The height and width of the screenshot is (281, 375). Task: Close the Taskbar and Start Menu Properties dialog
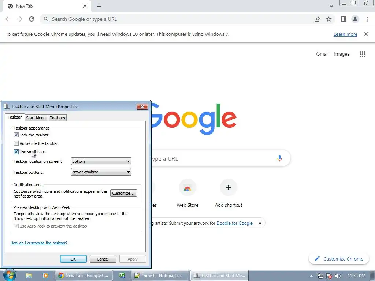pyautogui.click(x=142, y=106)
